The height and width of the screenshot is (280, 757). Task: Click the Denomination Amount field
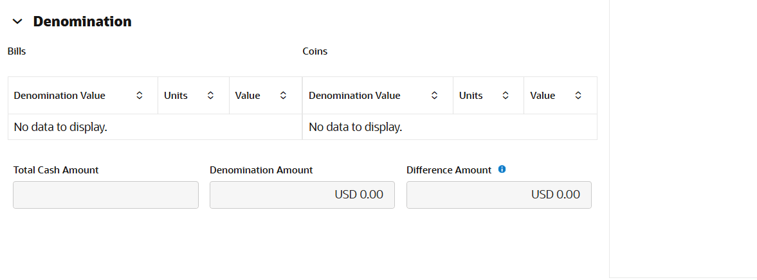tap(302, 195)
